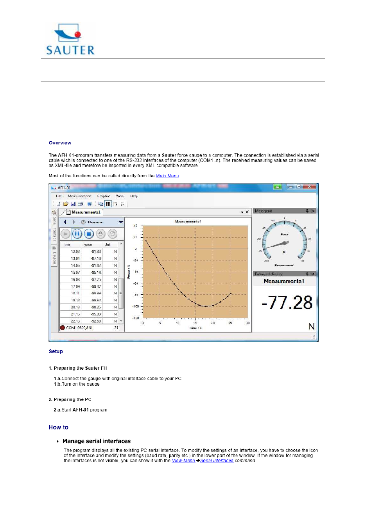Open the Measurement menu

(x=79, y=196)
